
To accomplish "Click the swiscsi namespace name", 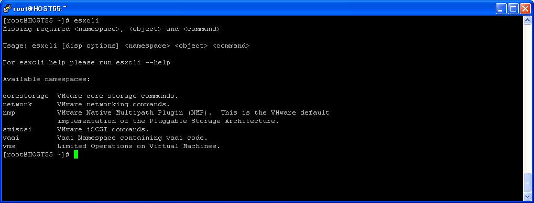I will pos(17,130).
